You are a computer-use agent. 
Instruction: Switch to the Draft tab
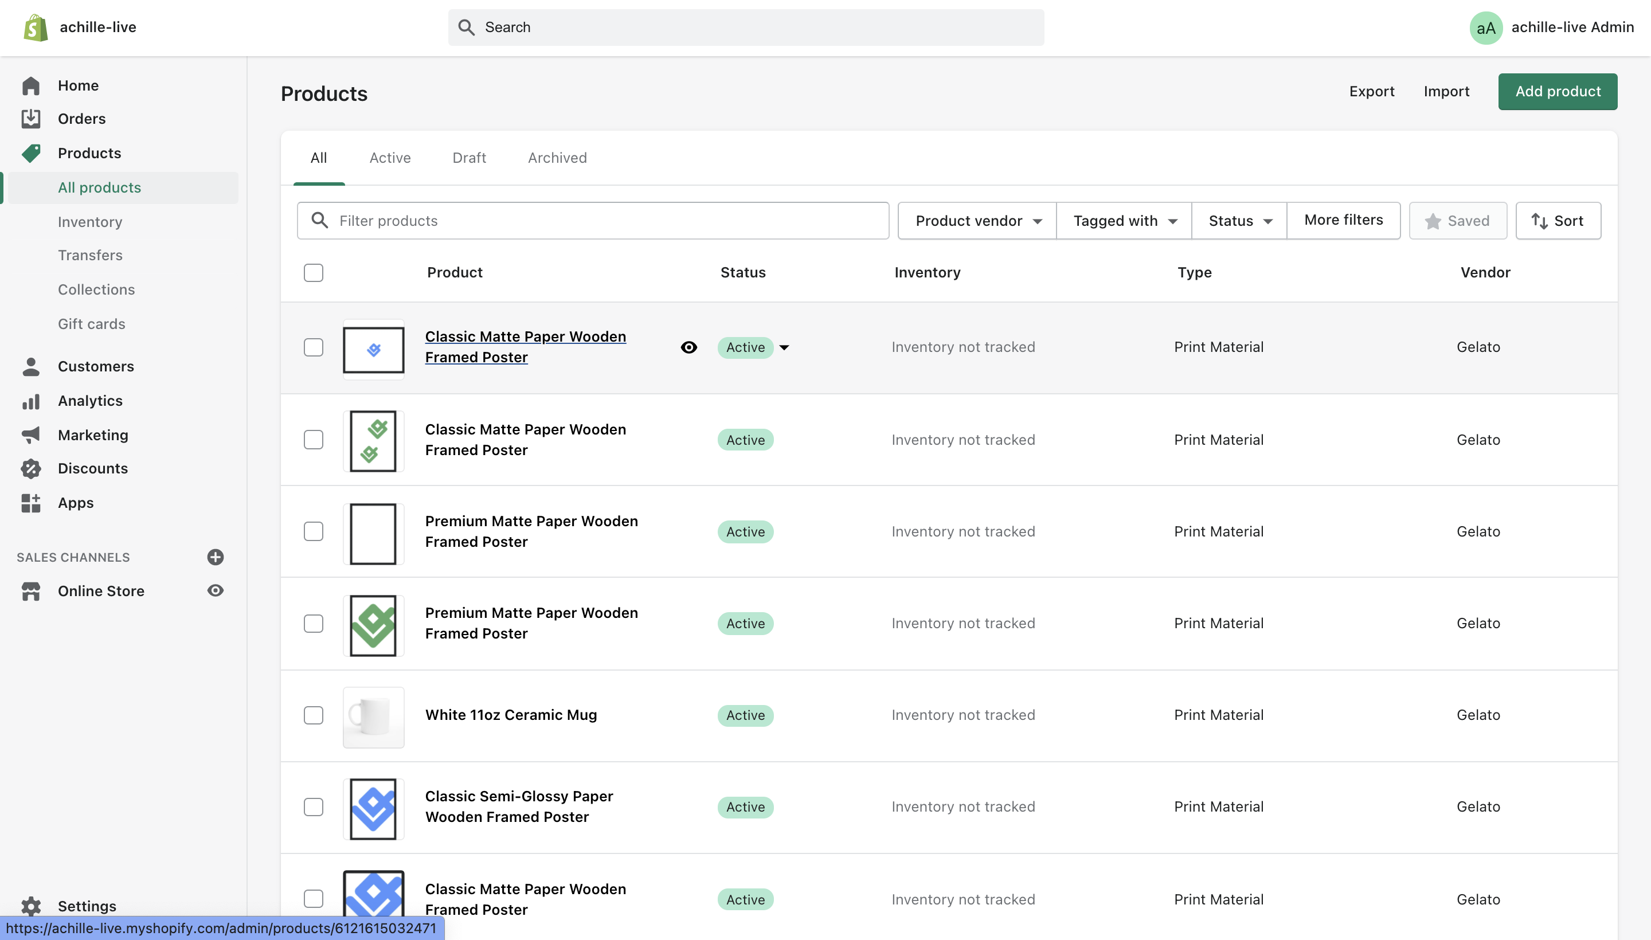470,158
